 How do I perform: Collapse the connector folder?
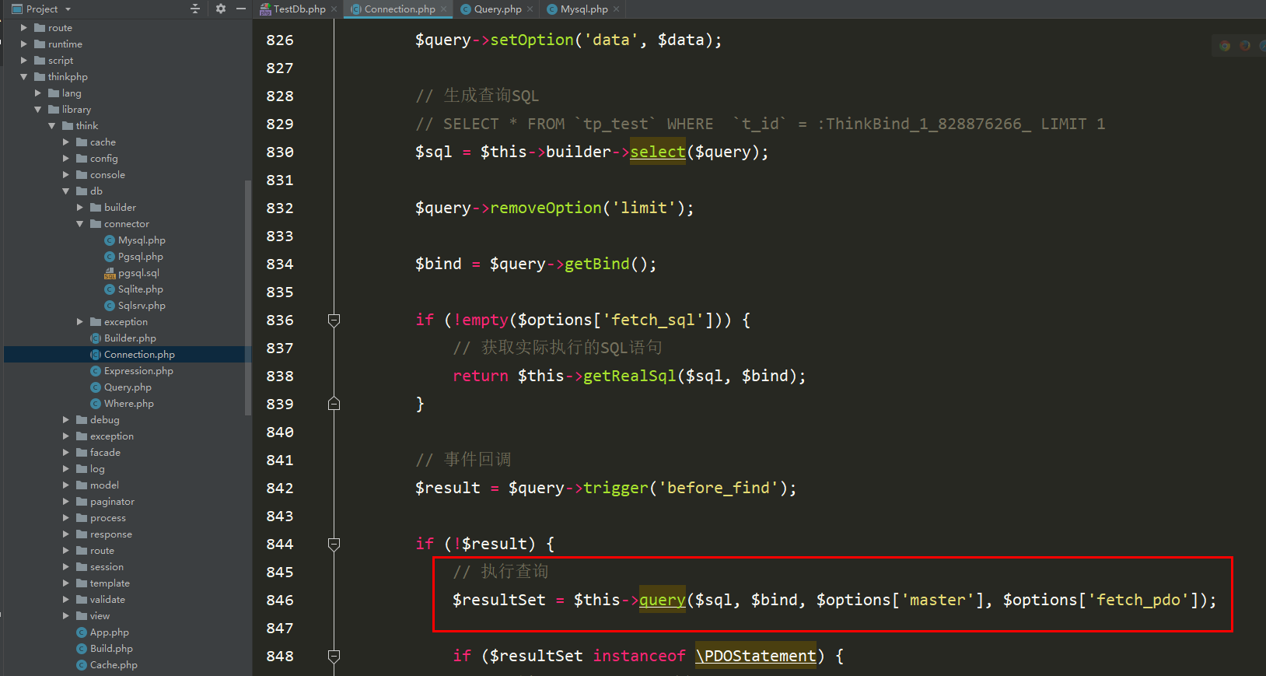point(79,224)
